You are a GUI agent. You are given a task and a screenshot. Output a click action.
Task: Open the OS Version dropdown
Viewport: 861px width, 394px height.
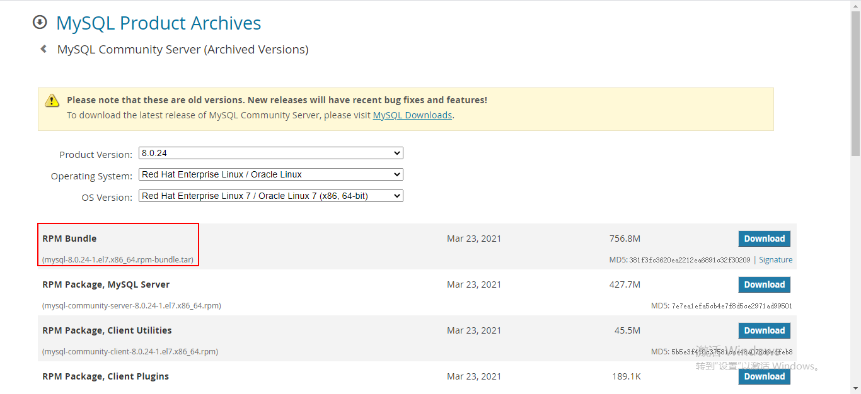[x=270, y=196]
